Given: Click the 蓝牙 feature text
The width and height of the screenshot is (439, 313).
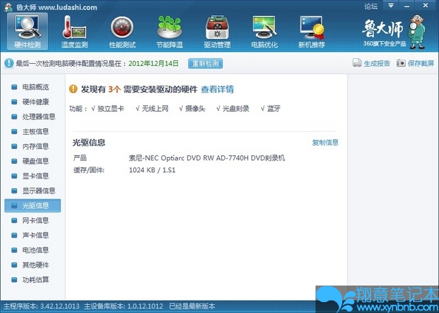Looking at the screenshot, I should coord(274,108).
